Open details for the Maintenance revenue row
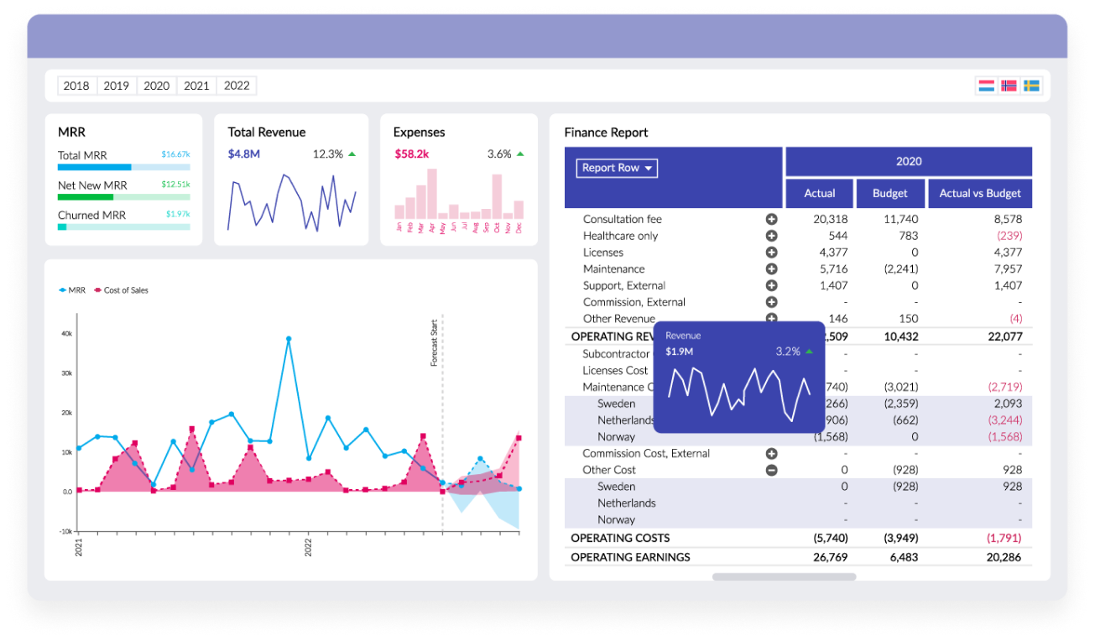Screen dimensions: 1095x641 click(771, 268)
